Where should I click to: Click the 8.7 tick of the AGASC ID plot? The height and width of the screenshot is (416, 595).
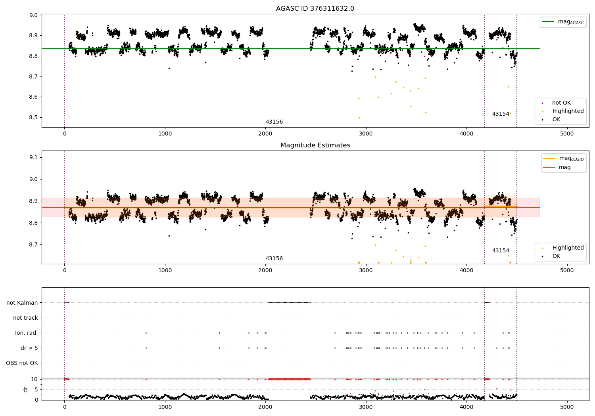click(x=34, y=76)
